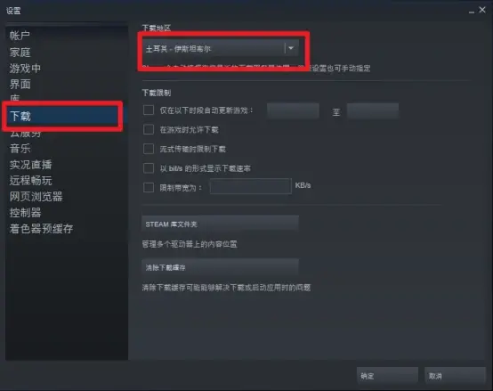Switch to the 家庭 settings section

20,53
